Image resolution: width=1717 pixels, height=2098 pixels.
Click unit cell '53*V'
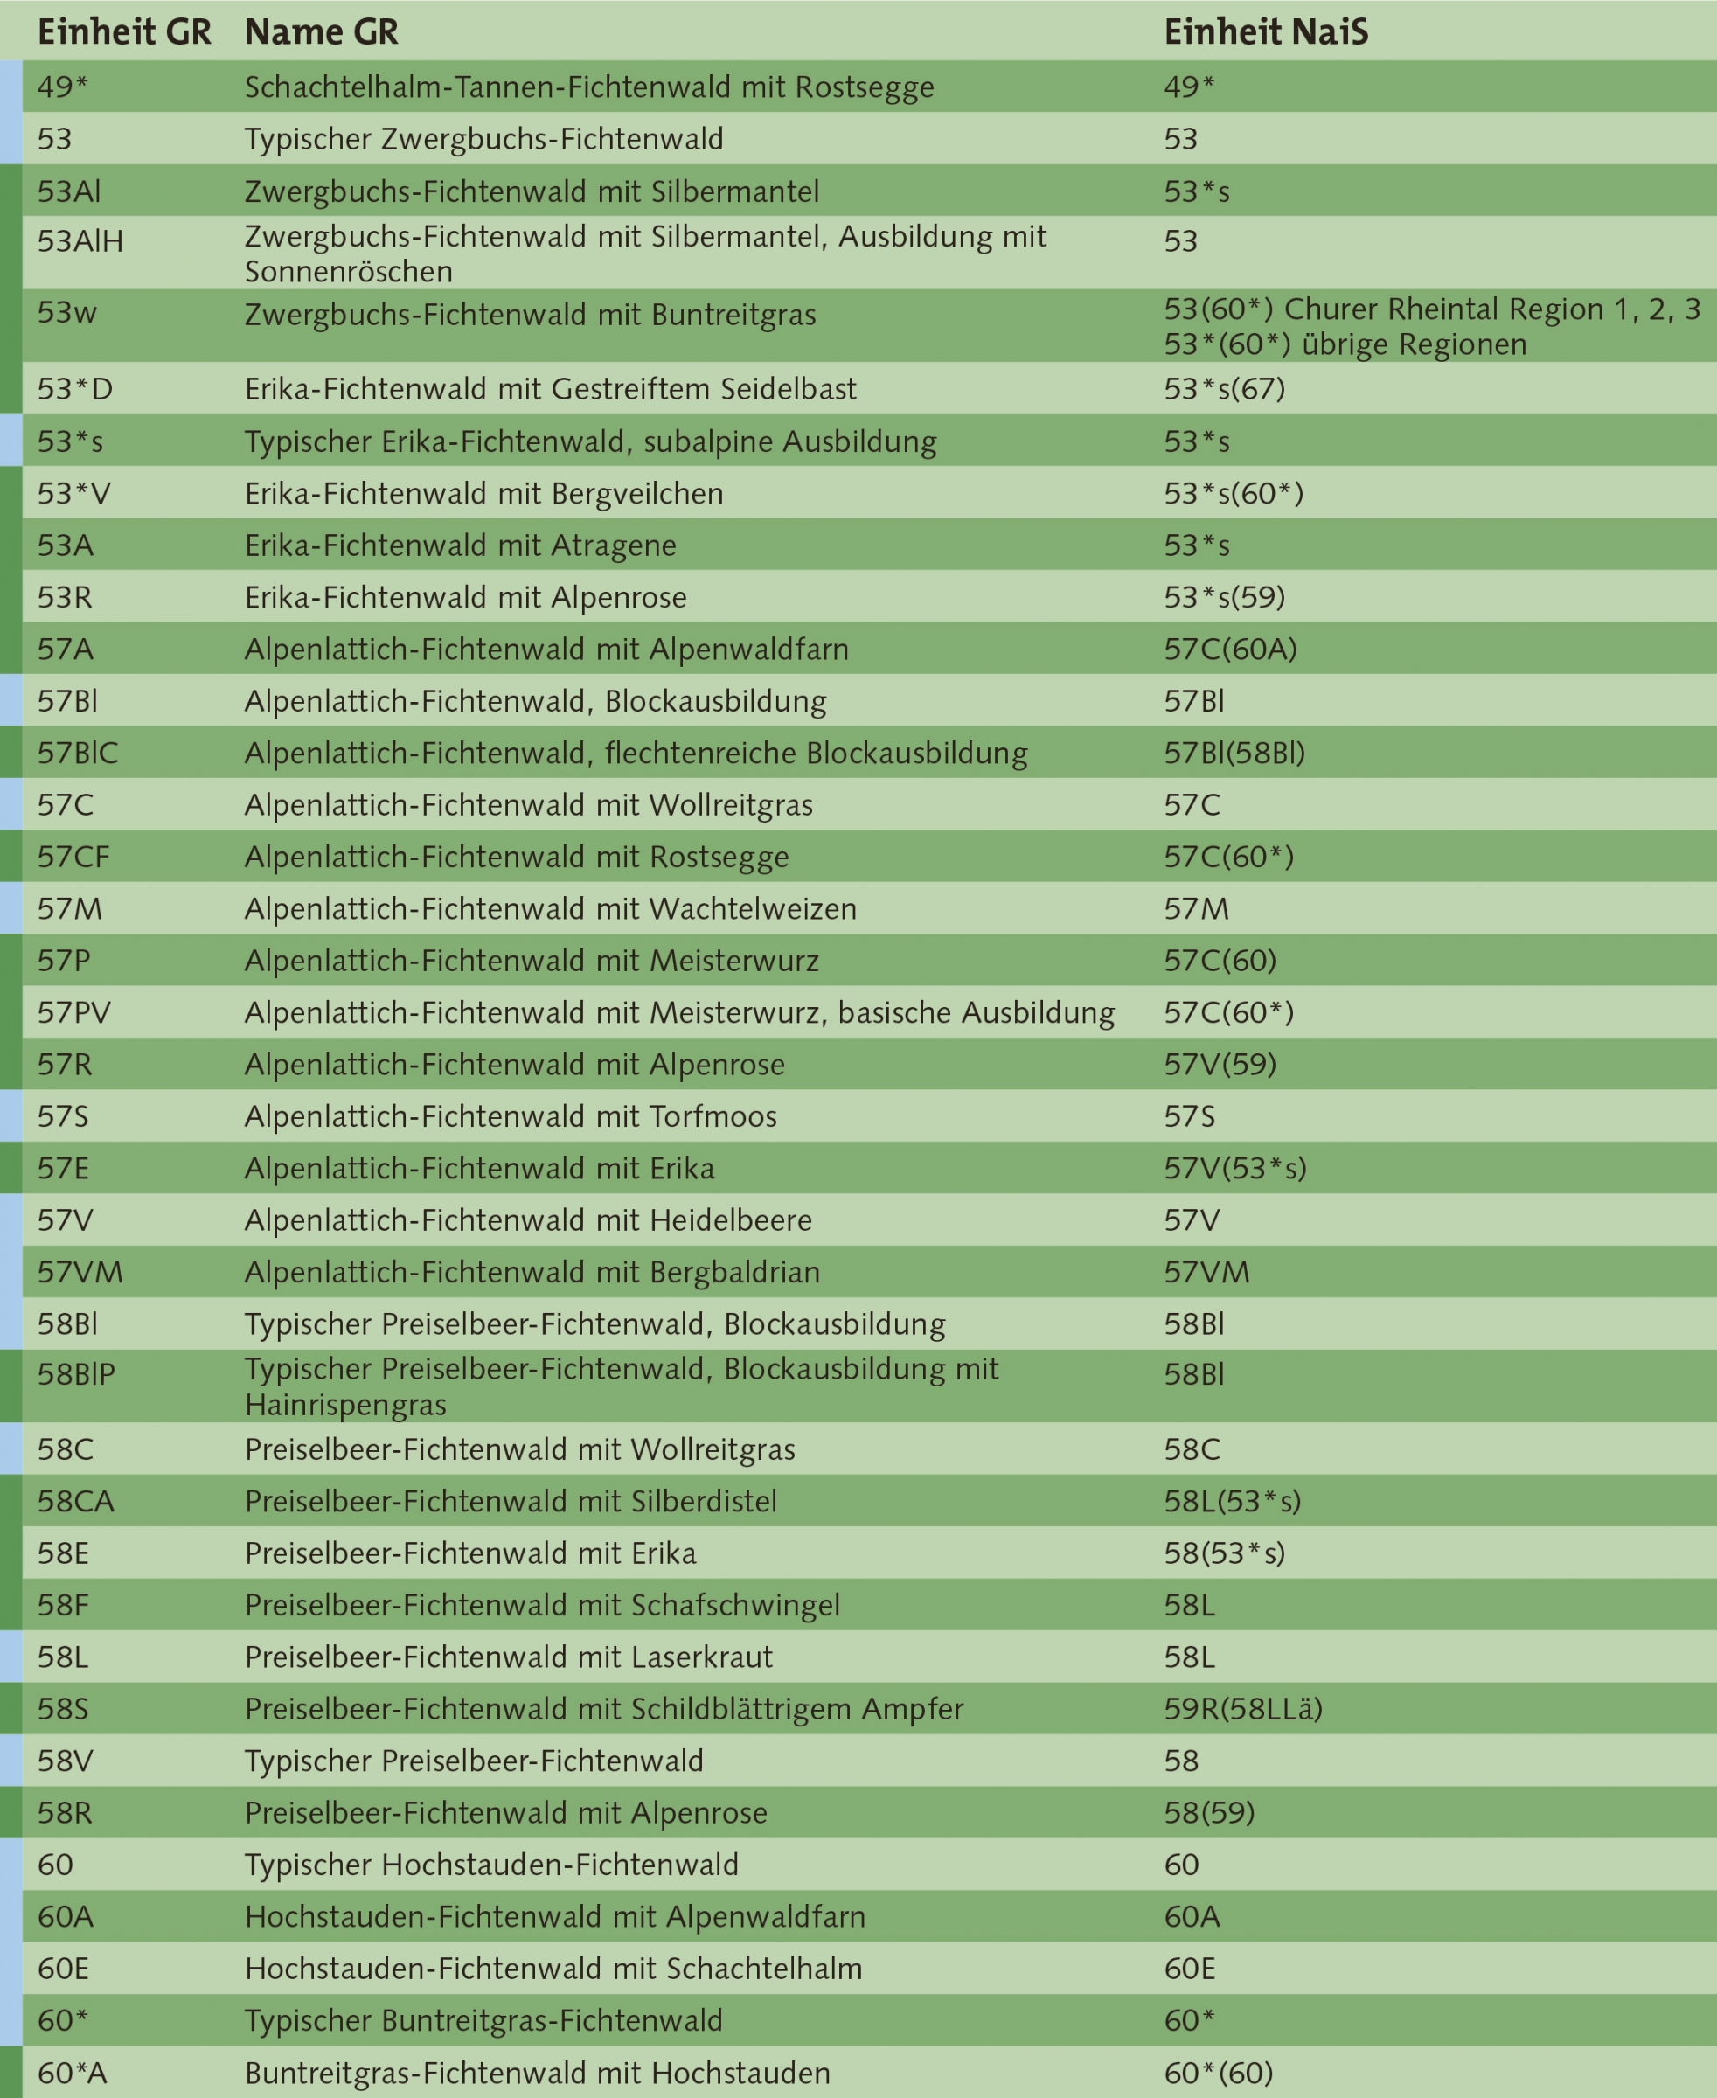point(74,494)
